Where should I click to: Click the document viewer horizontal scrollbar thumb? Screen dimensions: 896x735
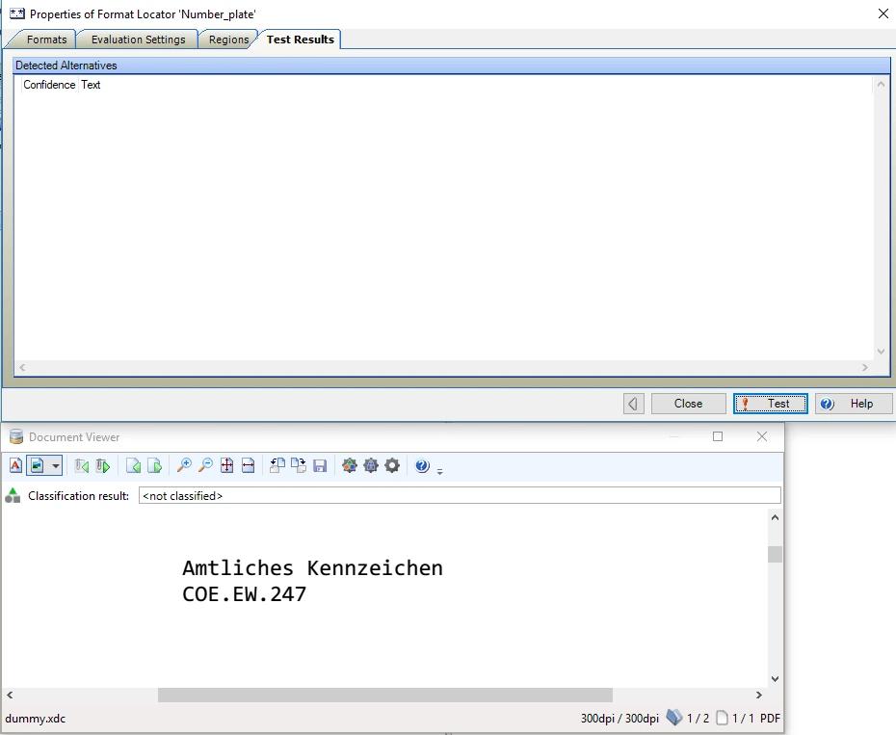[384, 695]
